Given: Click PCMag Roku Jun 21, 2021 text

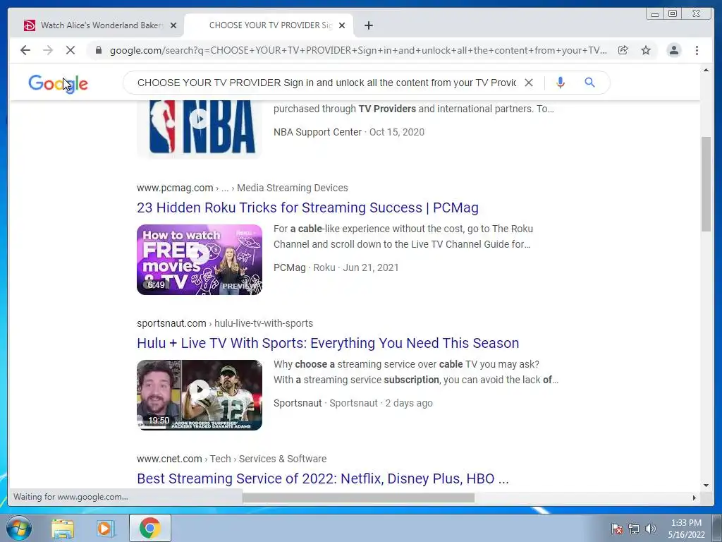Looking at the screenshot, I should 336,267.
